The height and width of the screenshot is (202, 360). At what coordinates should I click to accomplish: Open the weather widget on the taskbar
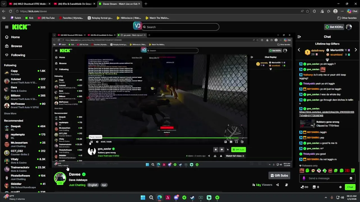tap(14, 198)
